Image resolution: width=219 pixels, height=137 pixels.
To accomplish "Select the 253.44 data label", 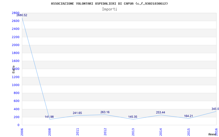I will click(x=160, y=112).
